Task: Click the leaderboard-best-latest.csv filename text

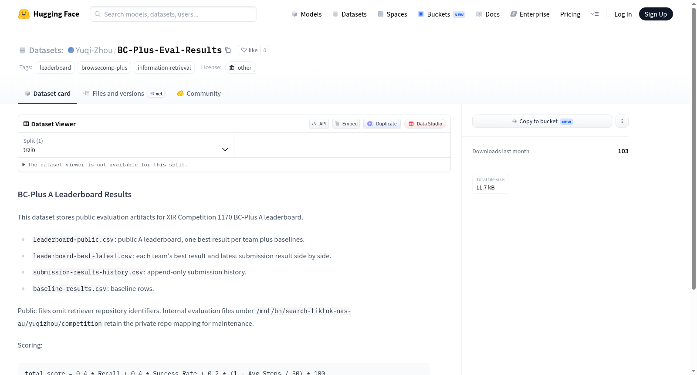Action: pyautogui.click(x=83, y=256)
